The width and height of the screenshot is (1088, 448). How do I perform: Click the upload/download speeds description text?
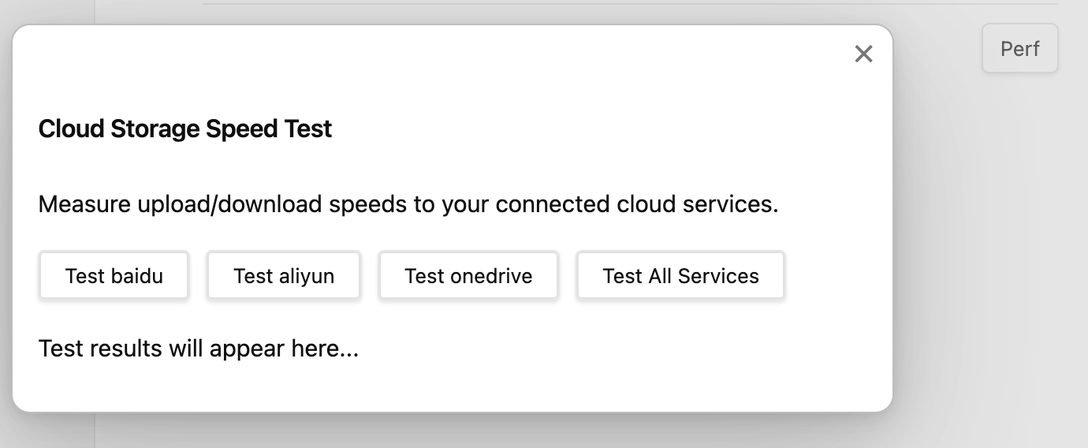[408, 204]
